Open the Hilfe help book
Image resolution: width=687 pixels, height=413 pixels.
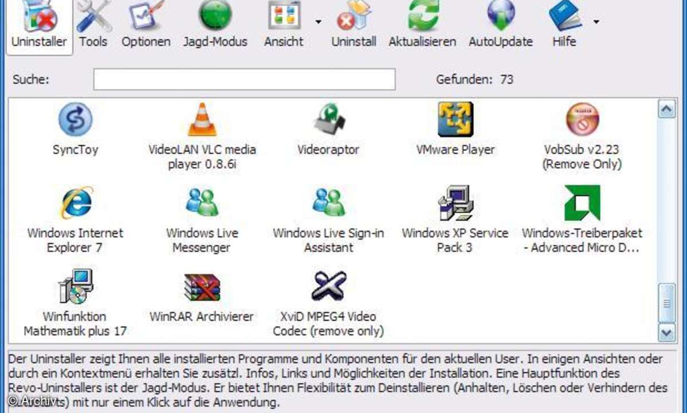(x=564, y=25)
